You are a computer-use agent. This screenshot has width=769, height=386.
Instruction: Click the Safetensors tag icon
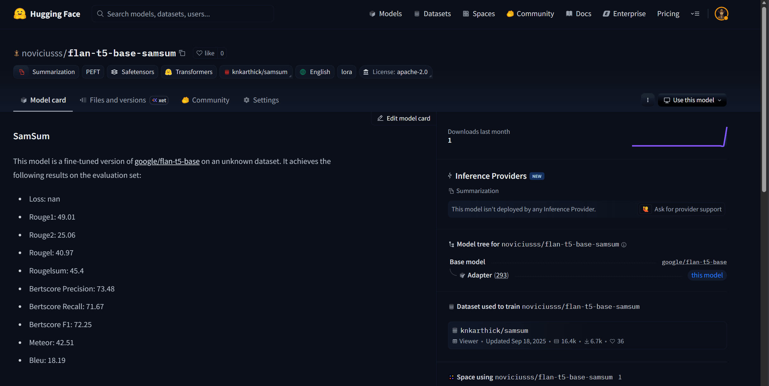tap(115, 72)
